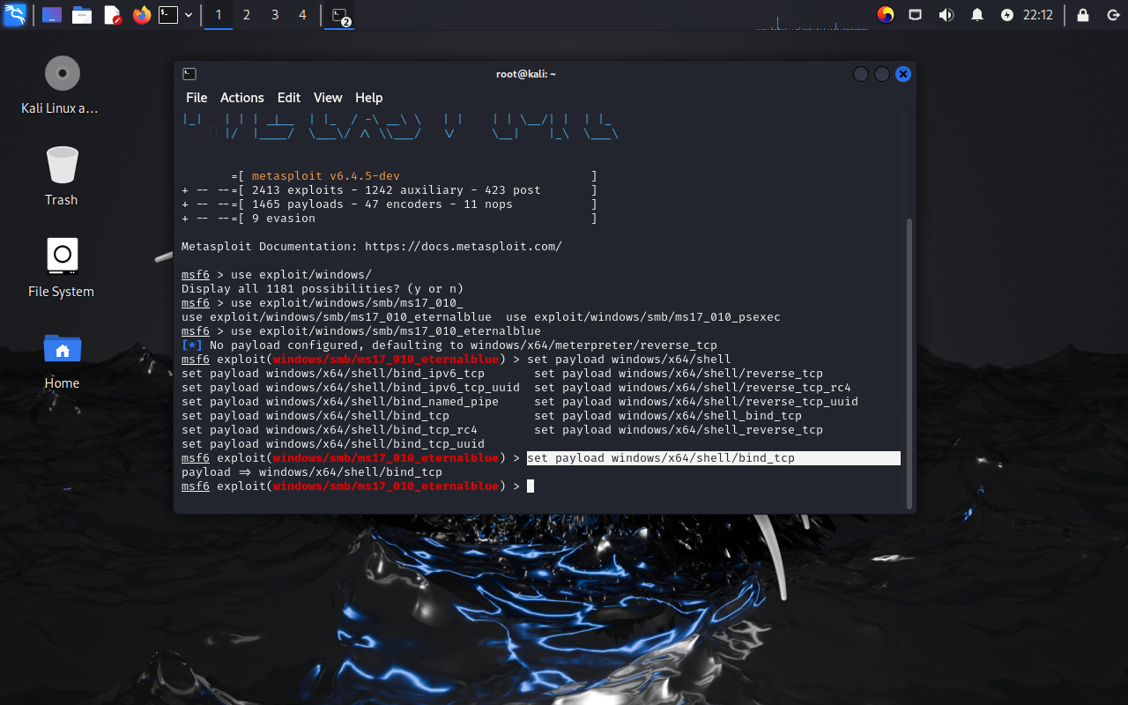Click 'payload => windows/x64/shell/bind_tcp' output line
The image size is (1128, 705).
(x=312, y=472)
